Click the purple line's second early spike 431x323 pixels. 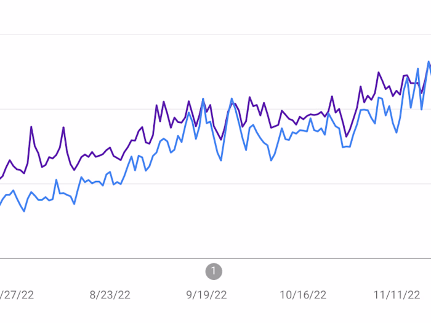(63, 128)
